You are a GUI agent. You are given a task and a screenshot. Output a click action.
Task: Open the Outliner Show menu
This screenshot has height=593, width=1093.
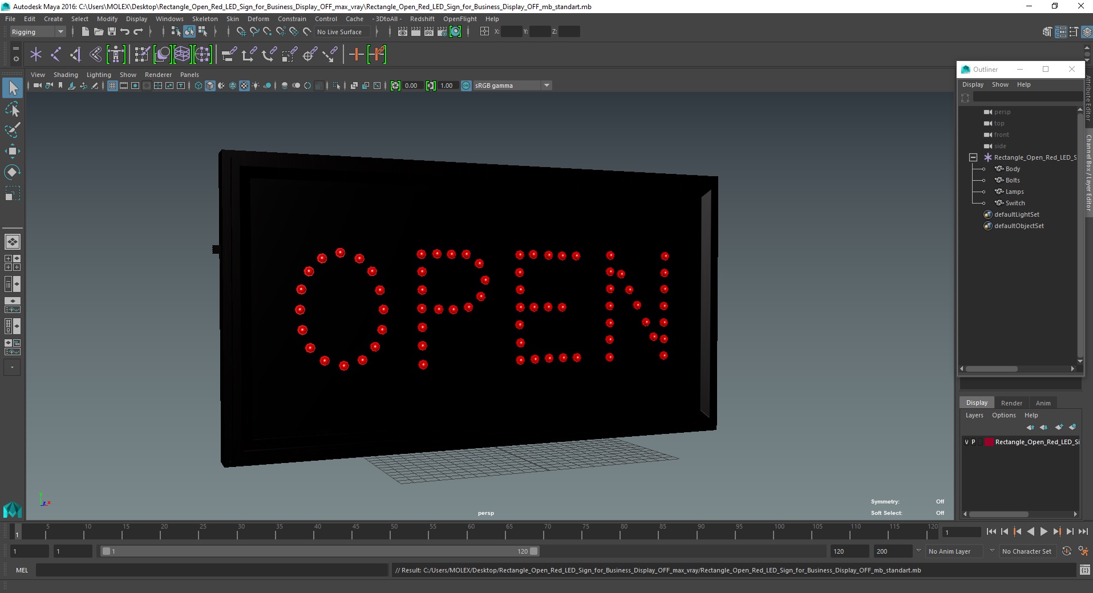coord(1000,84)
